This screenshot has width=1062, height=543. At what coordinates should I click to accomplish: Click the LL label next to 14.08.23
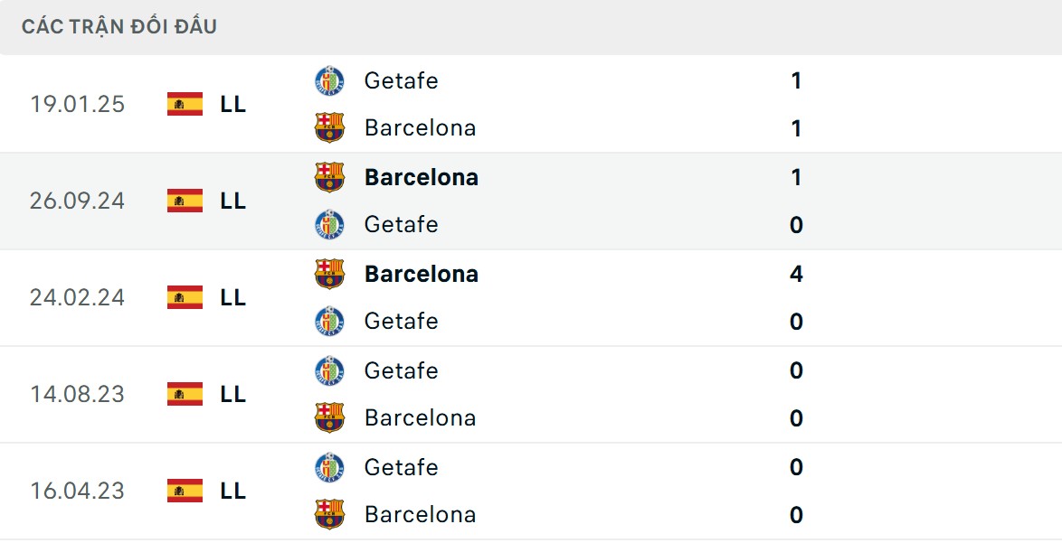tap(232, 394)
